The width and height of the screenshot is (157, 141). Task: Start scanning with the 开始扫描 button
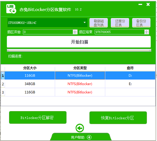pos(79,42)
